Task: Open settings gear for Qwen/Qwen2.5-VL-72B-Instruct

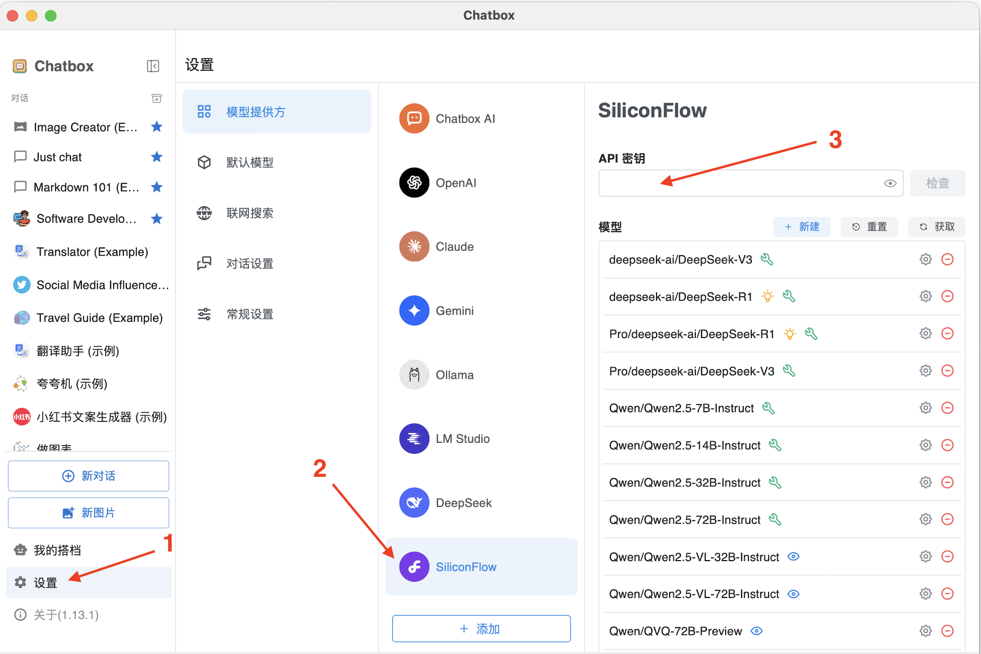Action: click(x=925, y=594)
